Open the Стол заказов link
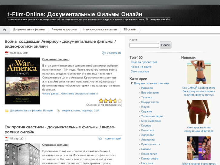 140,71
